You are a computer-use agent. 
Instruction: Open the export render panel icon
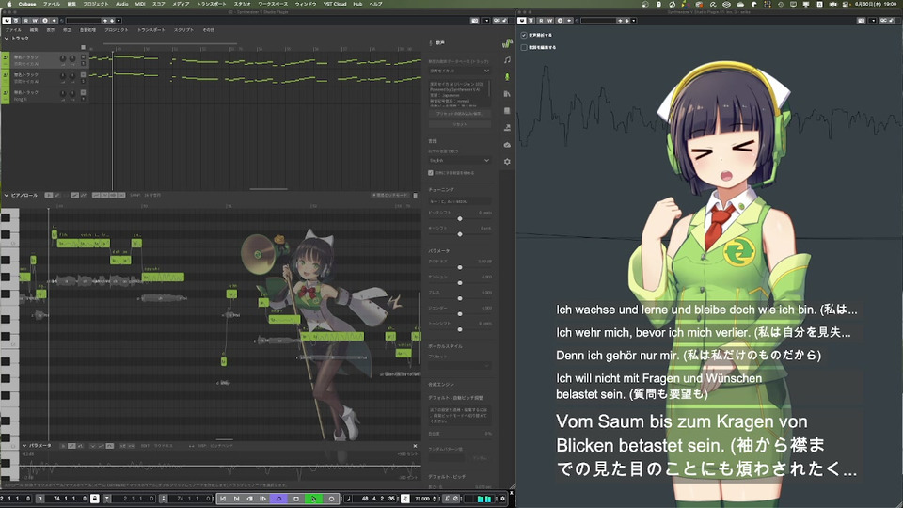click(x=507, y=127)
